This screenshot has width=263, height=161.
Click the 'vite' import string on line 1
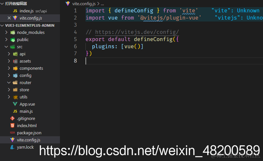tap(189, 11)
